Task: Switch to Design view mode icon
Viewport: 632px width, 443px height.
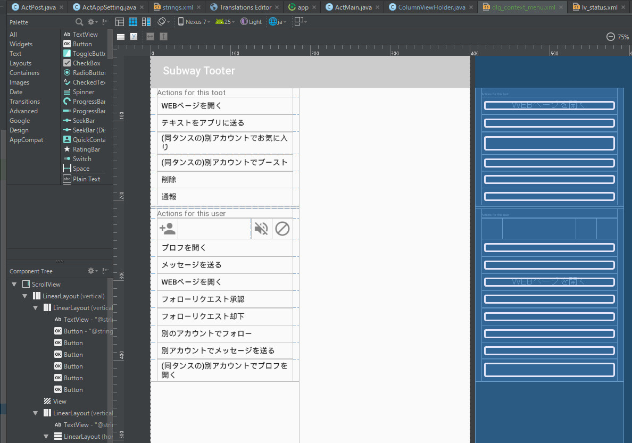Action: [x=120, y=22]
